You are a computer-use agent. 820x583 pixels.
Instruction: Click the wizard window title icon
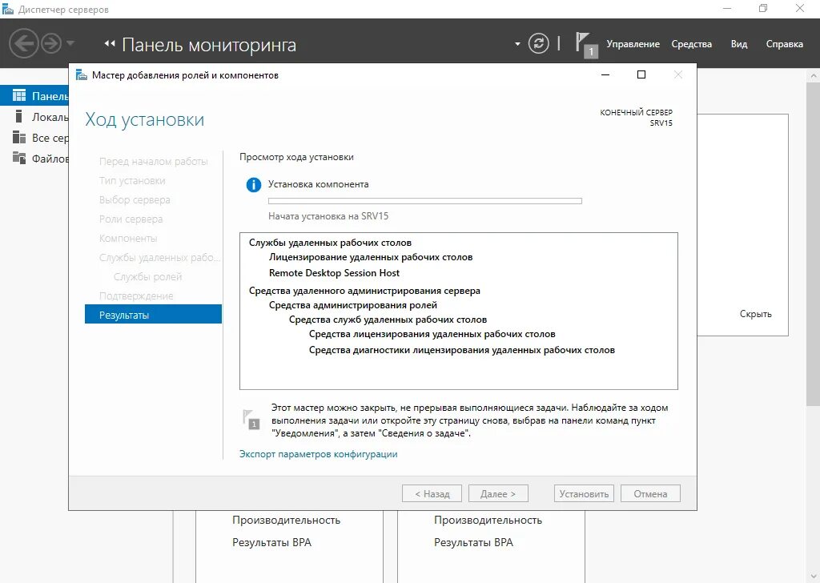pos(82,74)
